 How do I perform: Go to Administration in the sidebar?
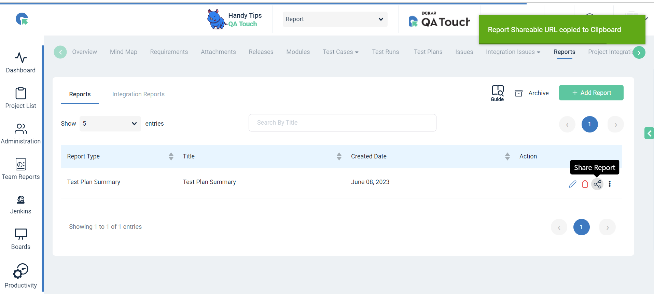point(20,134)
